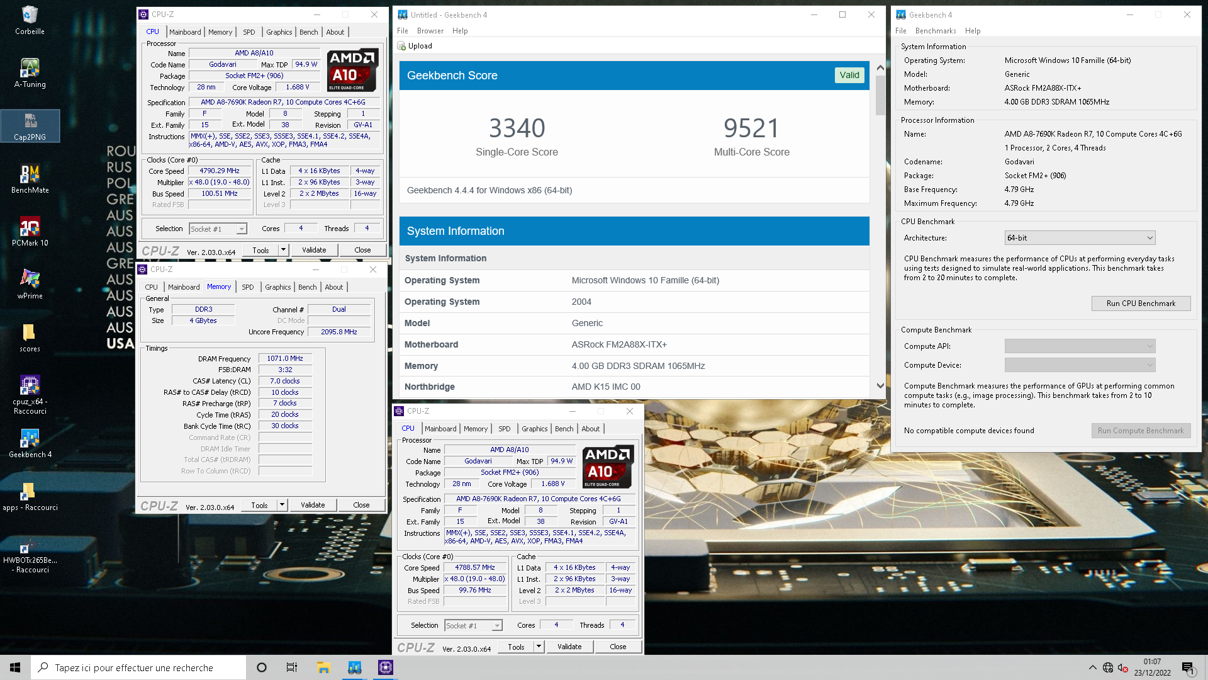Open Socket #1 selection dropdown in top CPU-Z
Viewport: 1208px width, 680px height.
click(x=218, y=229)
